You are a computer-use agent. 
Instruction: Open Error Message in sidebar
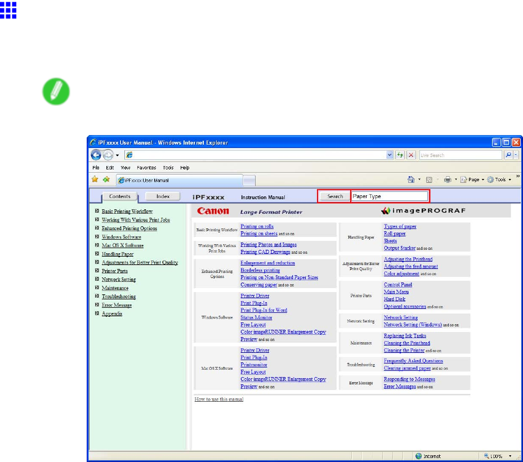(x=117, y=305)
